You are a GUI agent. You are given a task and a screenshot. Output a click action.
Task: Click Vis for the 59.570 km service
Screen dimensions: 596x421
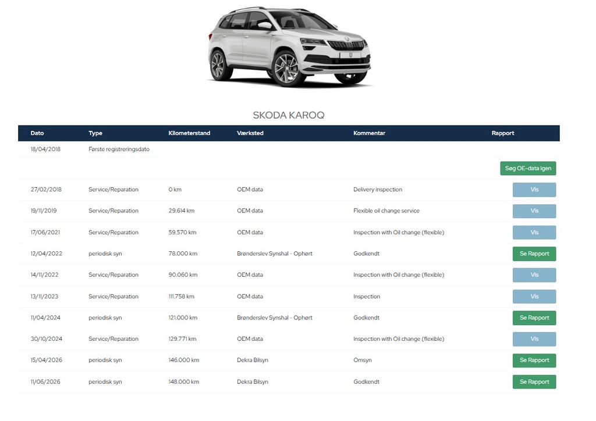pos(534,233)
